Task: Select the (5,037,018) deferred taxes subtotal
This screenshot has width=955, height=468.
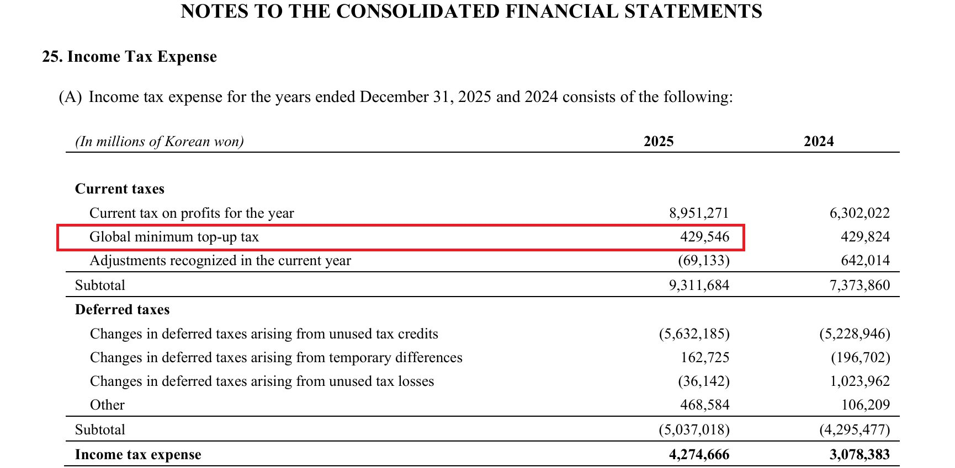Action: [694, 430]
